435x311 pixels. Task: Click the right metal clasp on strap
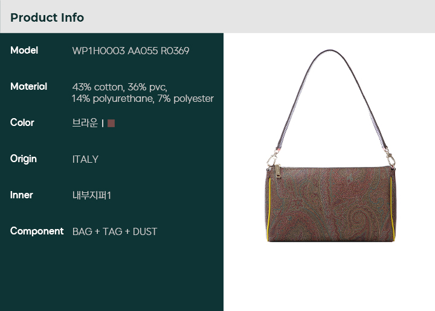click(390, 159)
